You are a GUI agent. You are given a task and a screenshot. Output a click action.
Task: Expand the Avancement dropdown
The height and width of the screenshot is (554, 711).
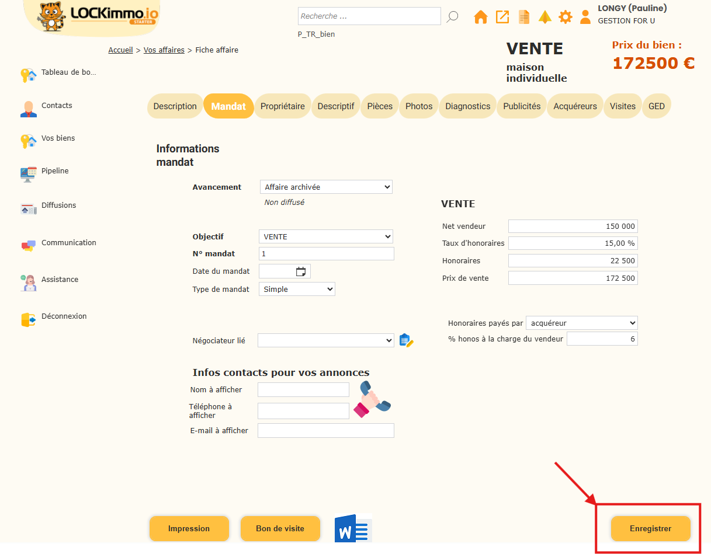click(326, 187)
